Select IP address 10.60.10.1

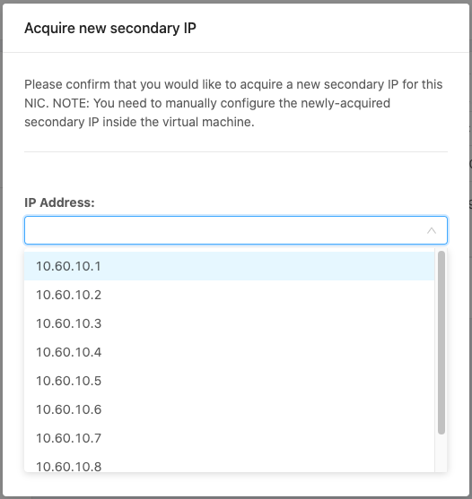(x=230, y=266)
